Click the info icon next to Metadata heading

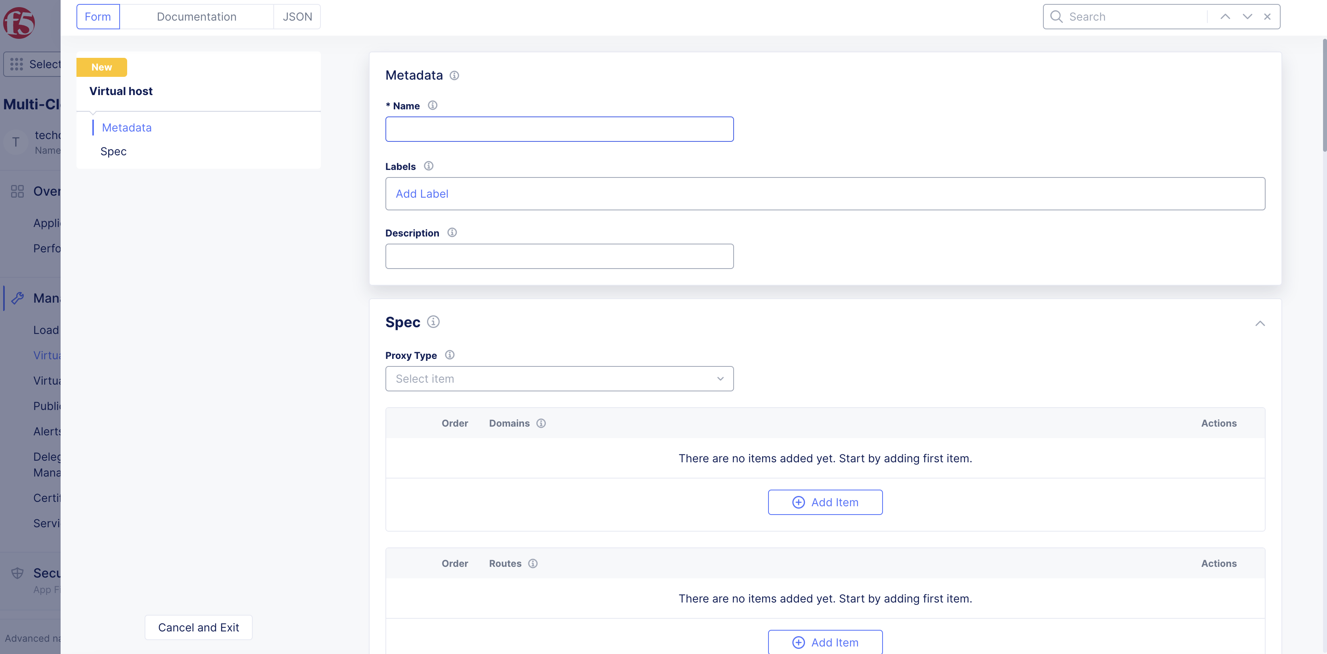pos(454,76)
